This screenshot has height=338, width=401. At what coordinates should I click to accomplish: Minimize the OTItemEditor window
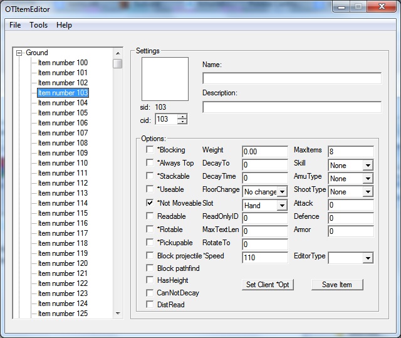pos(341,7)
